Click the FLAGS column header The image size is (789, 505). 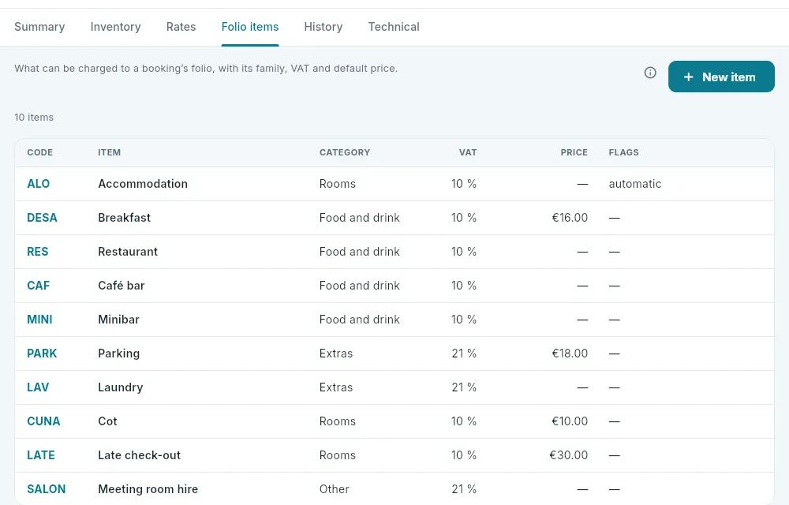pyautogui.click(x=623, y=152)
